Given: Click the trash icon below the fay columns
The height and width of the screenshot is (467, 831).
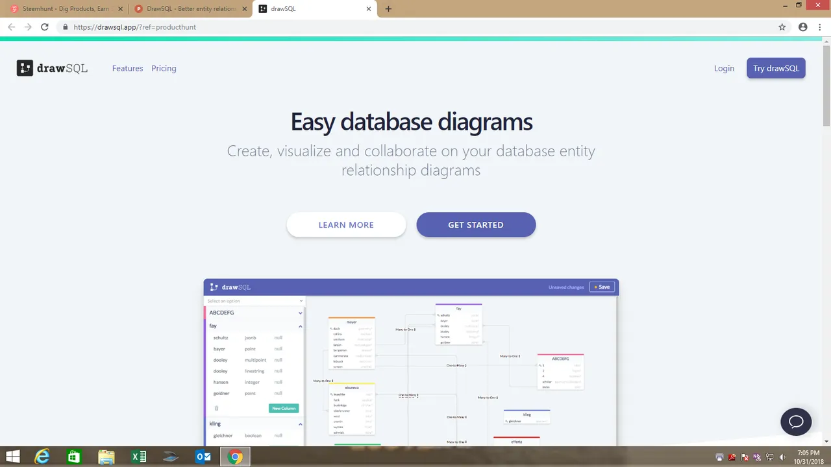Looking at the screenshot, I should pyautogui.click(x=216, y=408).
